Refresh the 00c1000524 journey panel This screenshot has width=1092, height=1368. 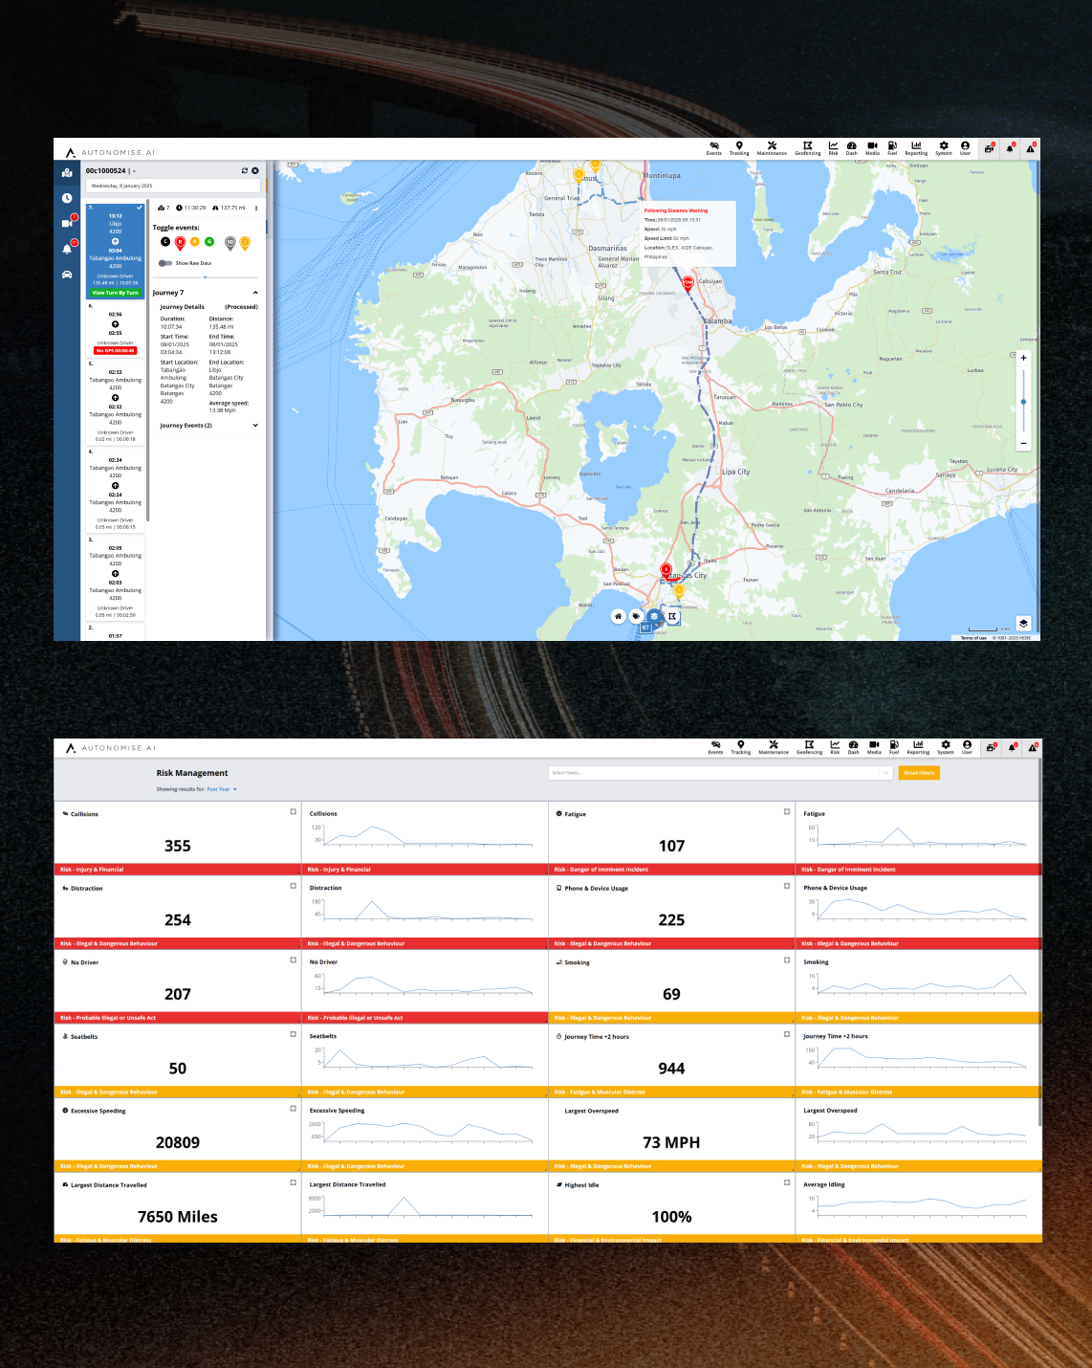click(x=245, y=170)
